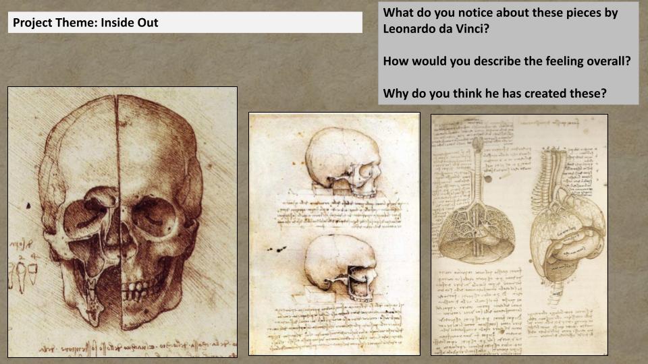Click the words "Leonardo da Vinci" in the text box

(433, 30)
